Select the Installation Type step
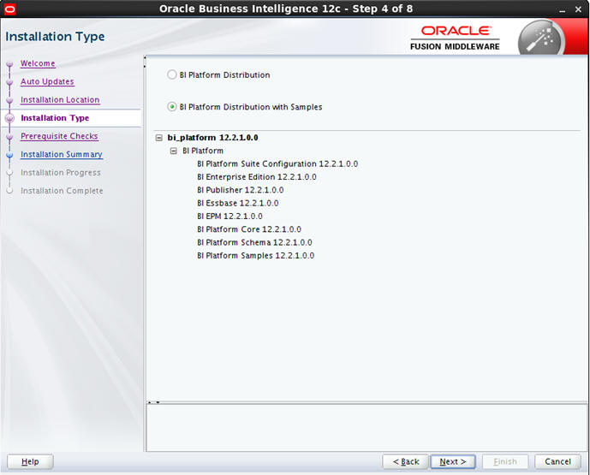Screen dimensions: 590x475 [x=55, y=118]
